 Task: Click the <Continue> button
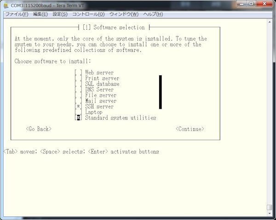pos(190,129)
